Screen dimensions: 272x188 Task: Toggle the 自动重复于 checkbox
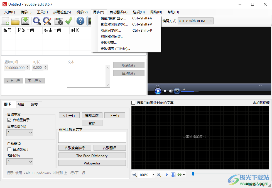pos(9,120)
